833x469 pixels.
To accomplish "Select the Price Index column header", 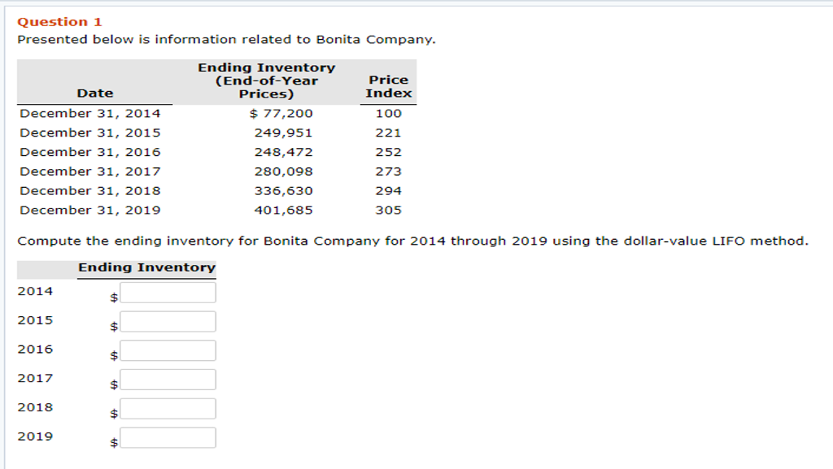I will [390, 86].
